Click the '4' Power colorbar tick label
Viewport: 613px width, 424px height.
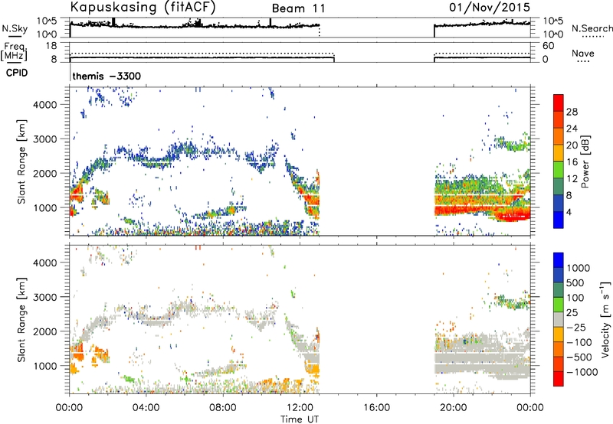click(x=569, y=213)
